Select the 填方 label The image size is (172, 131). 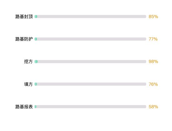[x=28, y=84]
